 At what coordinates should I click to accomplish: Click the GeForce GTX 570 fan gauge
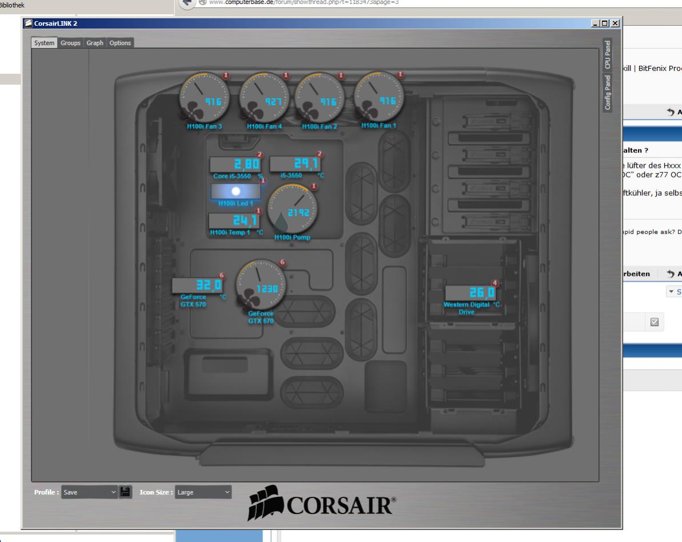[261, 284]
